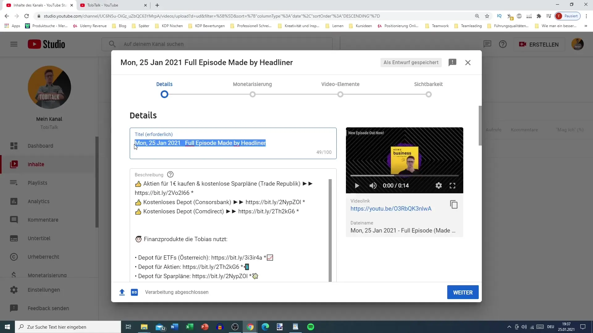Click the SD processing status icon
The width and height of the screenshot is (593, 333).
[134, 292]
